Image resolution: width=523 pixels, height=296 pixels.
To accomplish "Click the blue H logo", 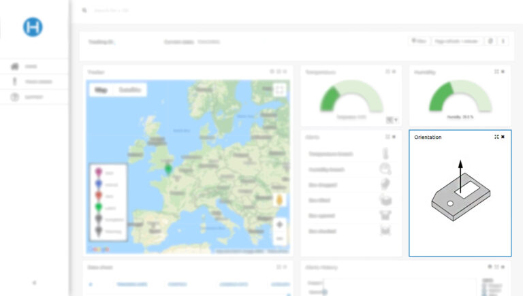I will 33,27.
